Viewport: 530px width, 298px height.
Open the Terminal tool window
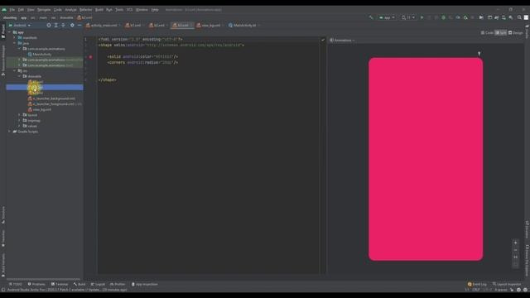click(x=60, y=284)
